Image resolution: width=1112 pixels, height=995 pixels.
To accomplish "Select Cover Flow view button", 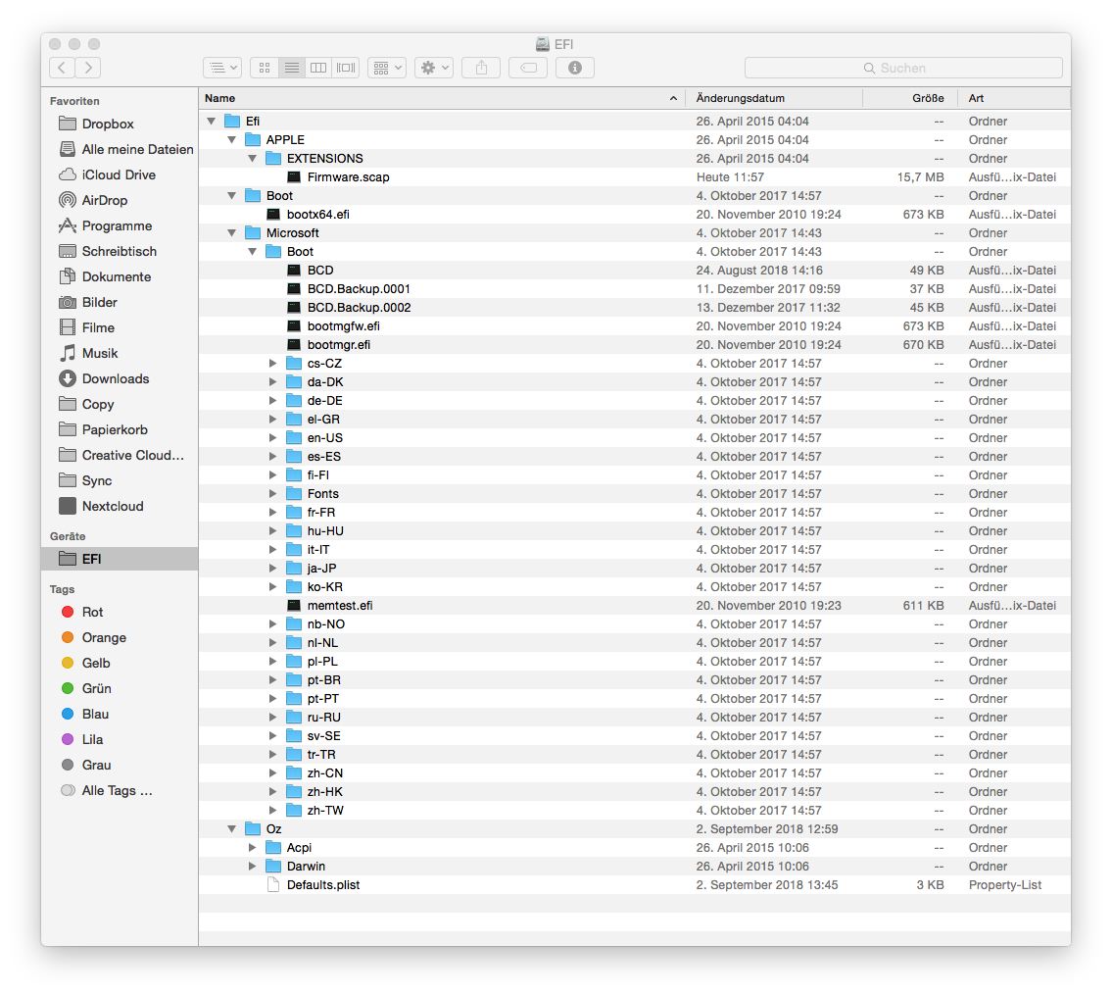I will click(346, 68).
